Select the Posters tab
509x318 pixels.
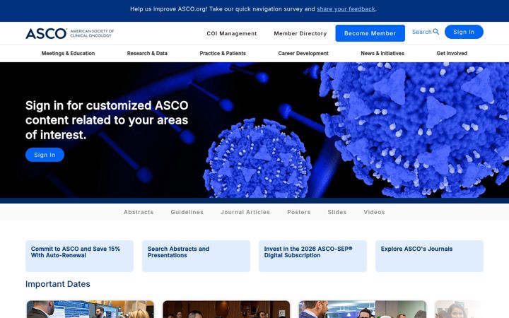(299, 212)
